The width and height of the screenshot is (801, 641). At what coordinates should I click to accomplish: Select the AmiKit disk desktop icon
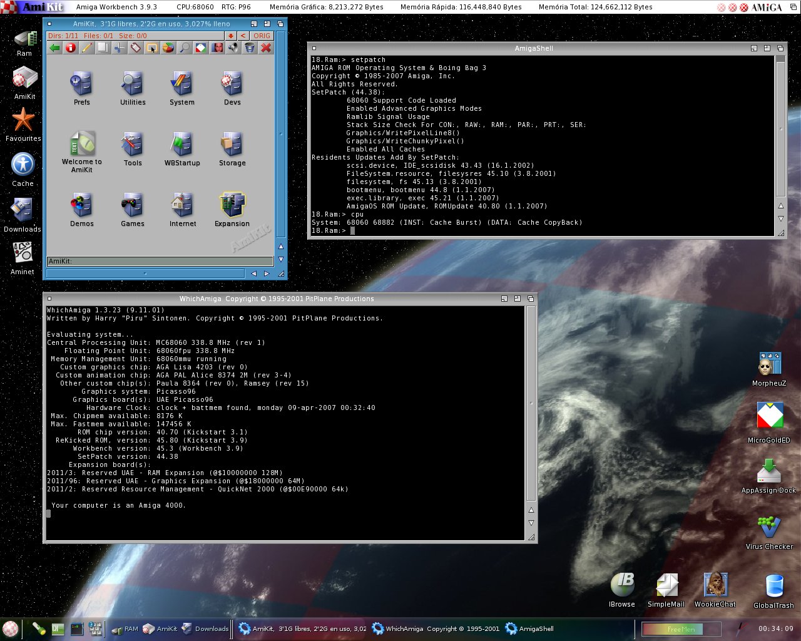pyautogui.click(x=24, y=83)
